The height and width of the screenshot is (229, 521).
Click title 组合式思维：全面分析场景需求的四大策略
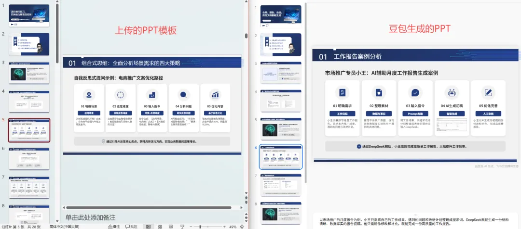point(131,63)
